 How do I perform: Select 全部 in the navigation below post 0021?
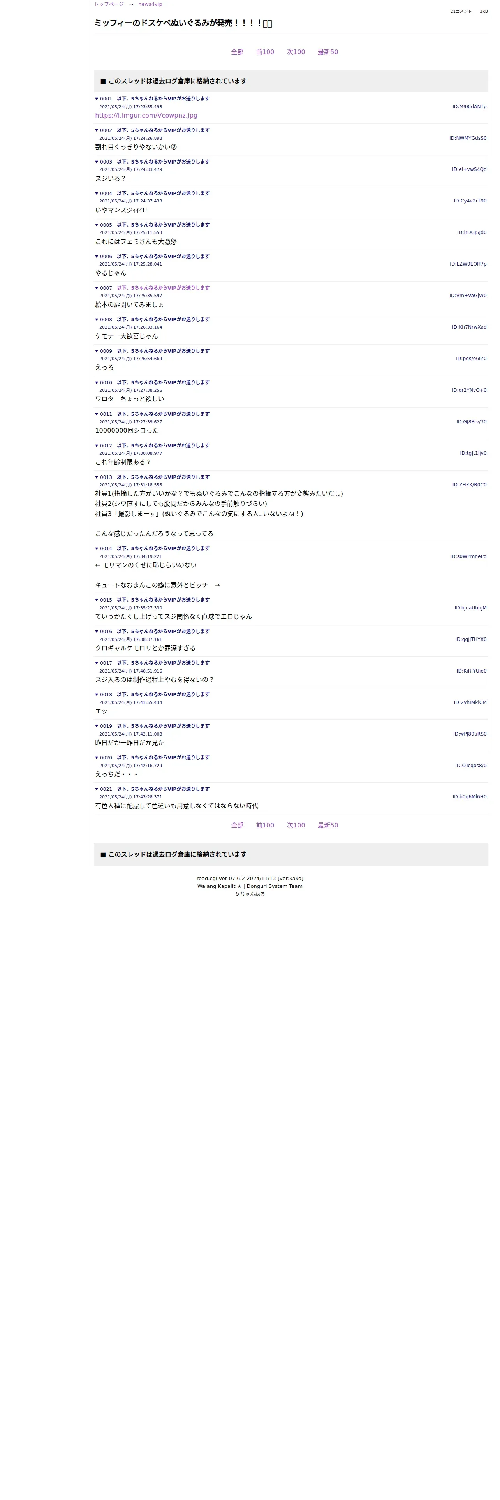pos(237,825)
